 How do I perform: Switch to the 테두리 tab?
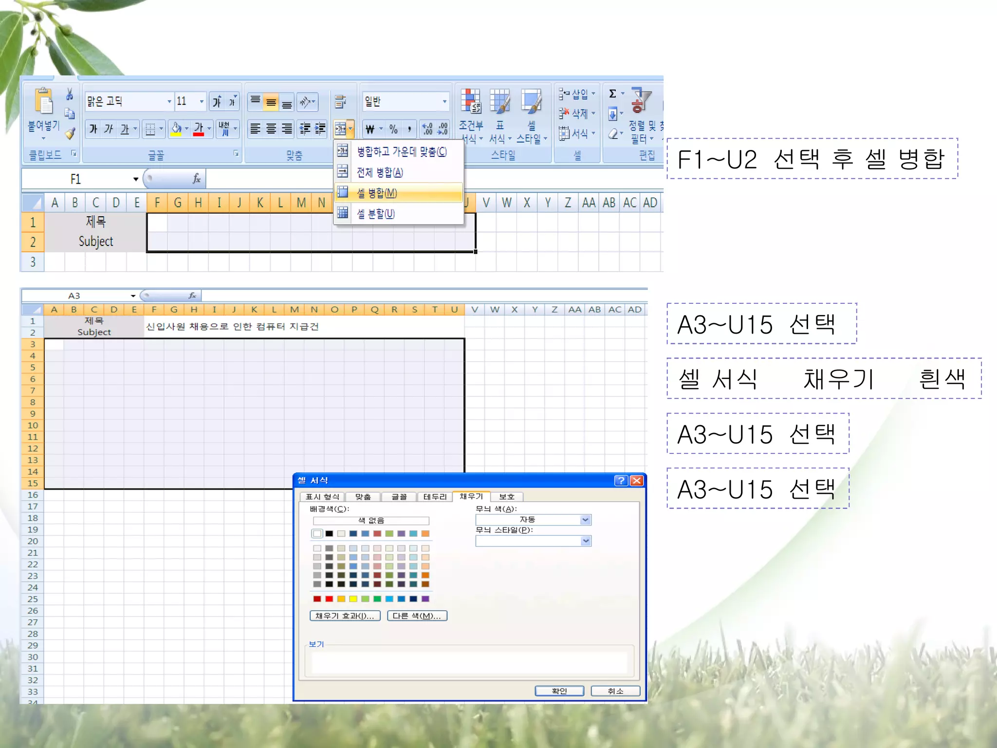(x=434, y=496)
